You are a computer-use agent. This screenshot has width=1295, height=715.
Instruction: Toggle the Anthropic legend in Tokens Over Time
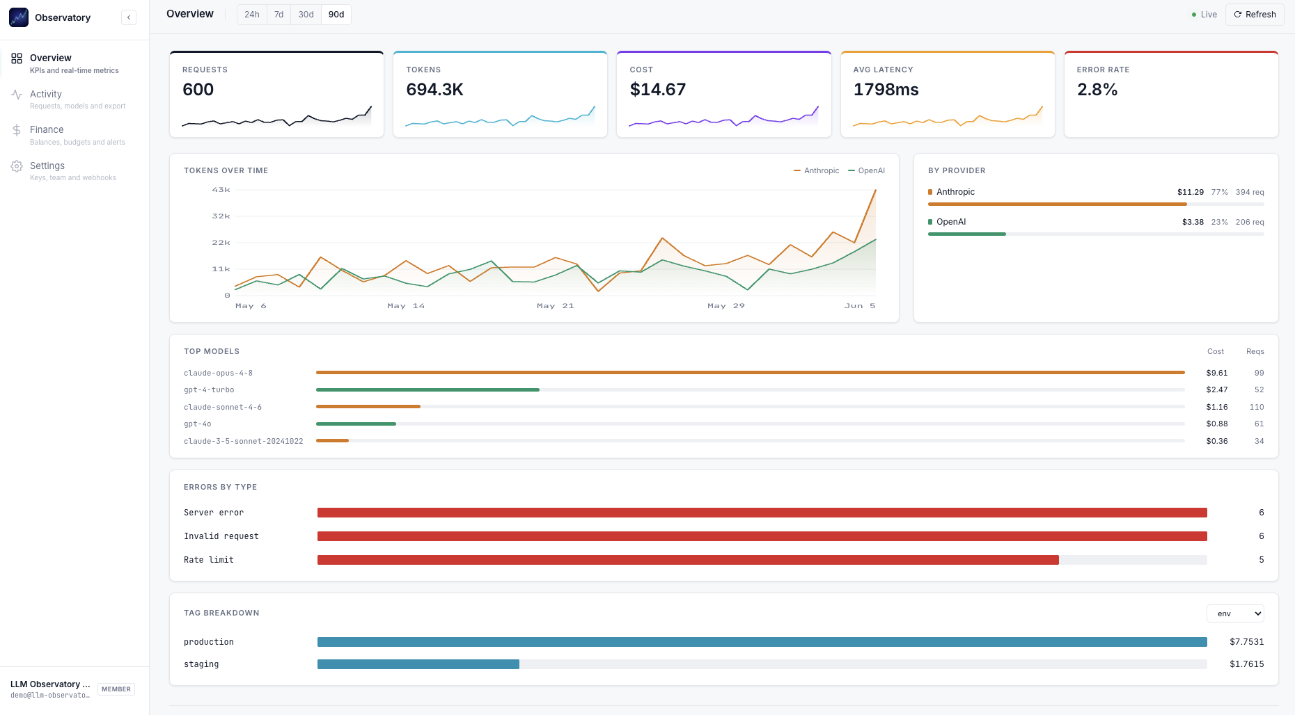[817, 170]
